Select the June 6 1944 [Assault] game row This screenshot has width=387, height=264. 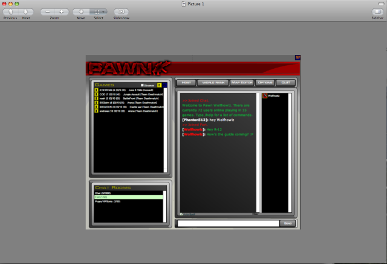[x=129, y=90]
